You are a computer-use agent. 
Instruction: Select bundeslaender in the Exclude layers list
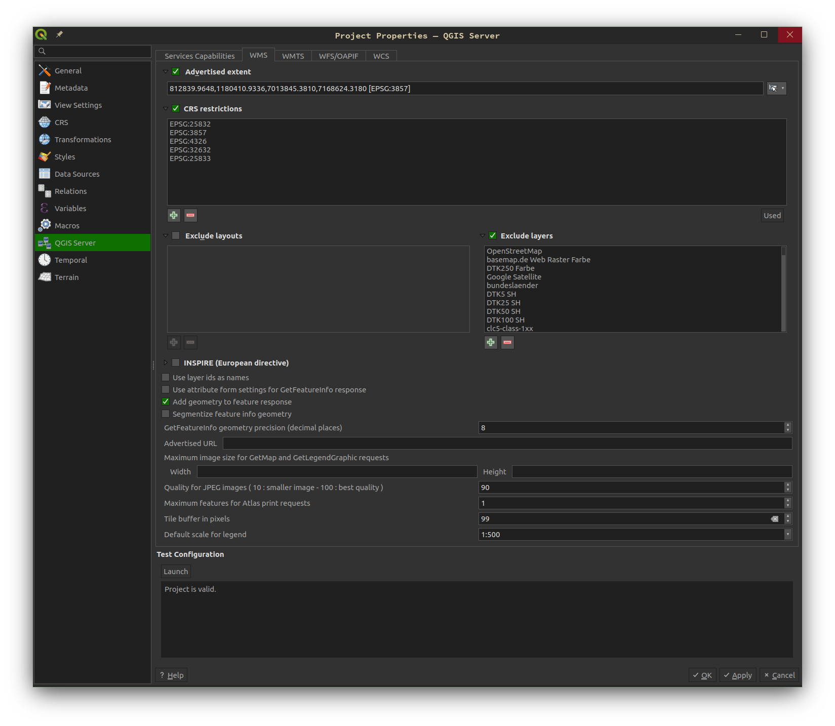[512, 285]
